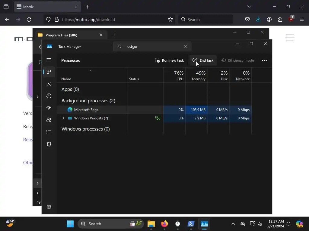
Task: Select Motrix tab in Firefox
Action: [x=47, y=7]
